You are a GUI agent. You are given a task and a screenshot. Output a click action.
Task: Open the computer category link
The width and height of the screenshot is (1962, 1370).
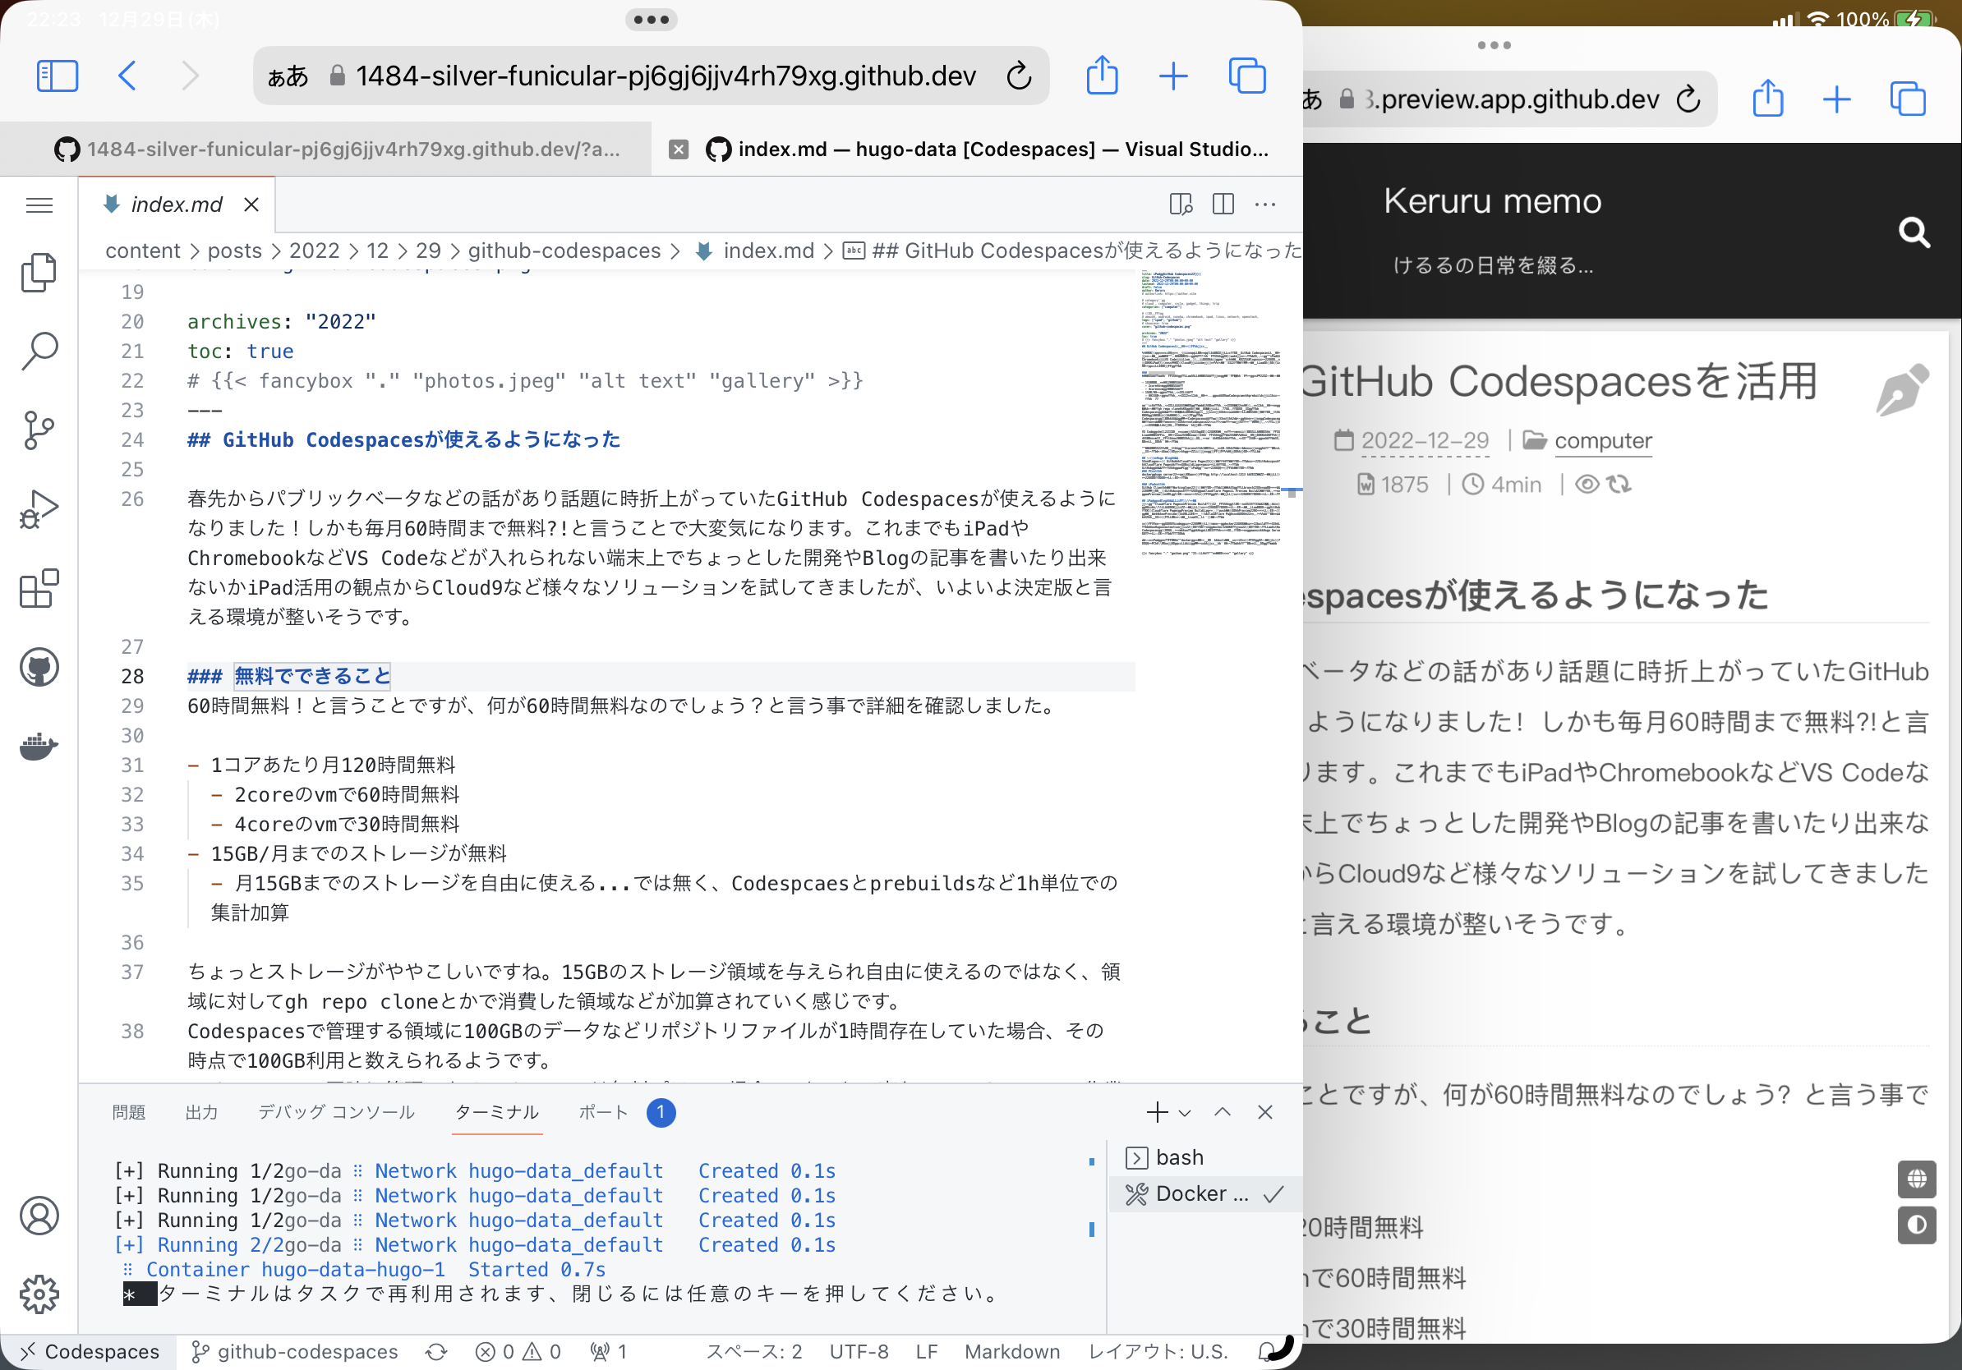click(1602, 441)
